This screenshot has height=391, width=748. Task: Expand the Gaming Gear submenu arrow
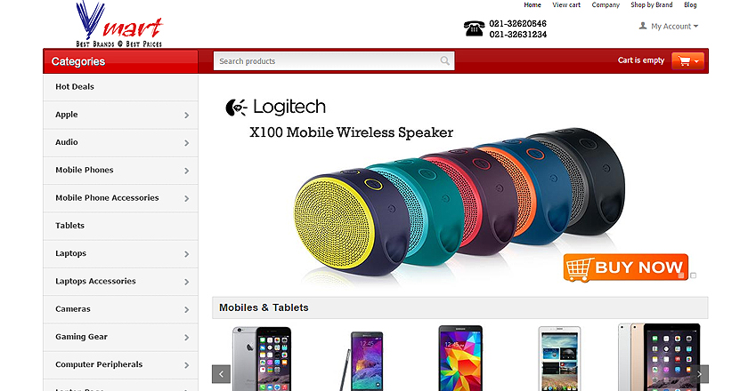[186, 337]
